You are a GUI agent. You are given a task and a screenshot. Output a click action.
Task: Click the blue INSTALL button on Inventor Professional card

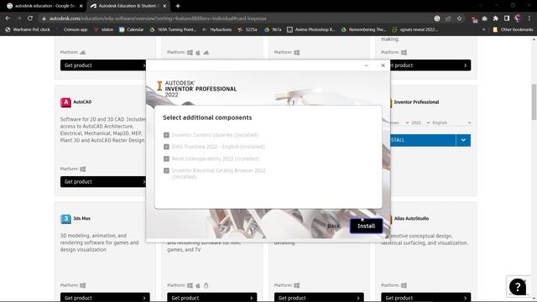(x=423, y=140)
